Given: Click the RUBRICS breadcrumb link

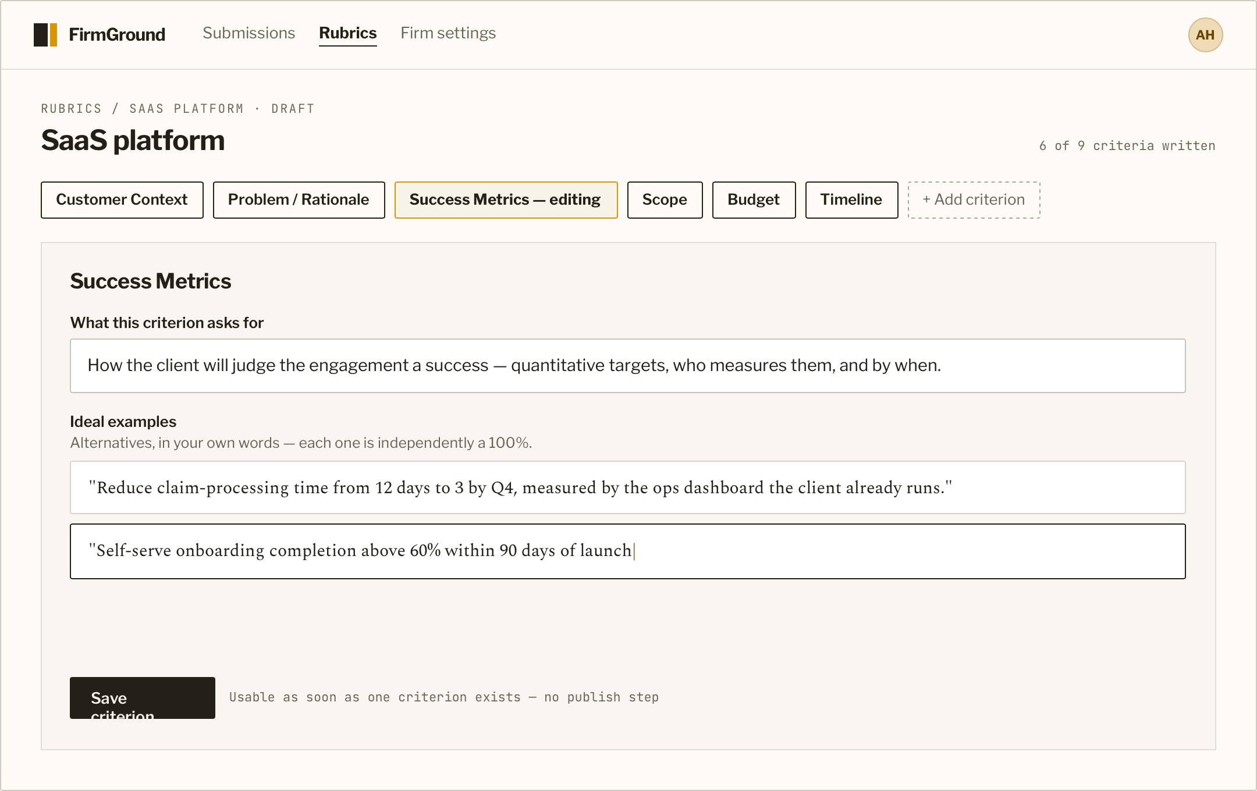Looking at the screenshot, I should coord(72,109).
